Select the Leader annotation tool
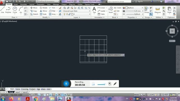Viewport: 180px width, 101px height. click(x=102, y=11)
